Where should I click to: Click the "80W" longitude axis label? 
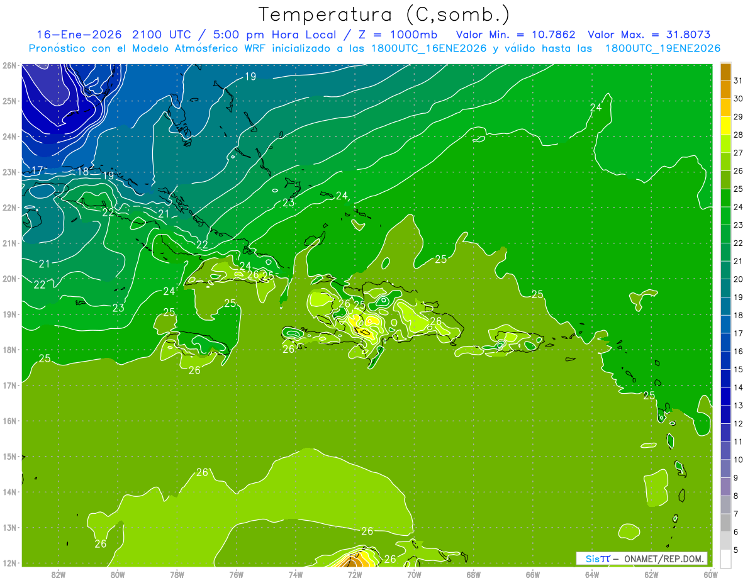click(x=118, y=574)
